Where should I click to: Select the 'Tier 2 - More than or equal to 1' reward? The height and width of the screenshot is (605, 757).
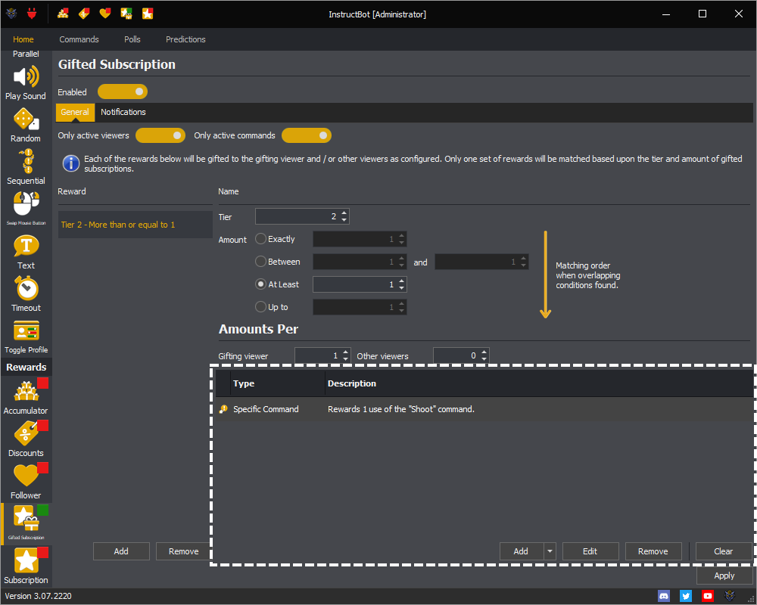[x=136, y=225]
